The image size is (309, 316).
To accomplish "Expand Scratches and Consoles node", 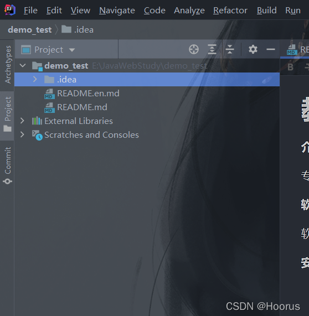I will [22, 134].
